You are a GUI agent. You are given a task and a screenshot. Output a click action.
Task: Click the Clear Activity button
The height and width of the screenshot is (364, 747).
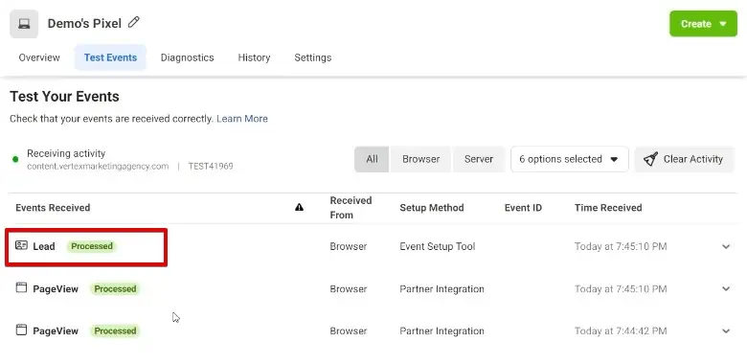(684, 159)
